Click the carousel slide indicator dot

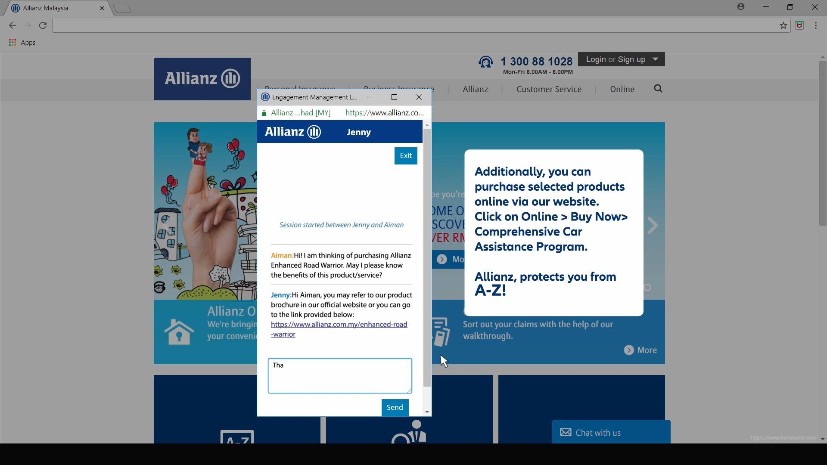tap(647, 287)
